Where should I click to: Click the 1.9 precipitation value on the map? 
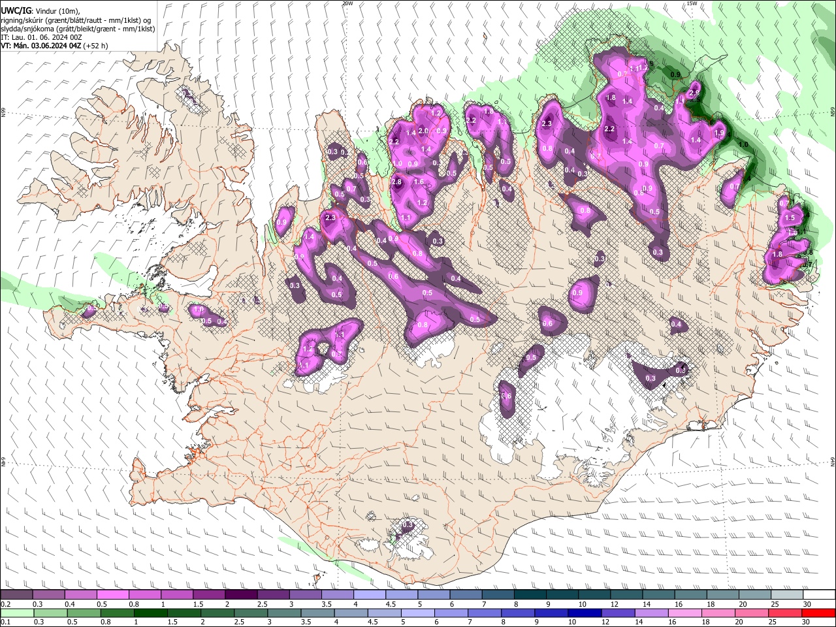(x=720, y=133)
